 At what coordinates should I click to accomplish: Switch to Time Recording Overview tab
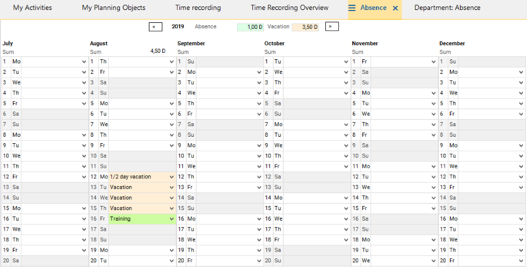click(x=289, y=8)
